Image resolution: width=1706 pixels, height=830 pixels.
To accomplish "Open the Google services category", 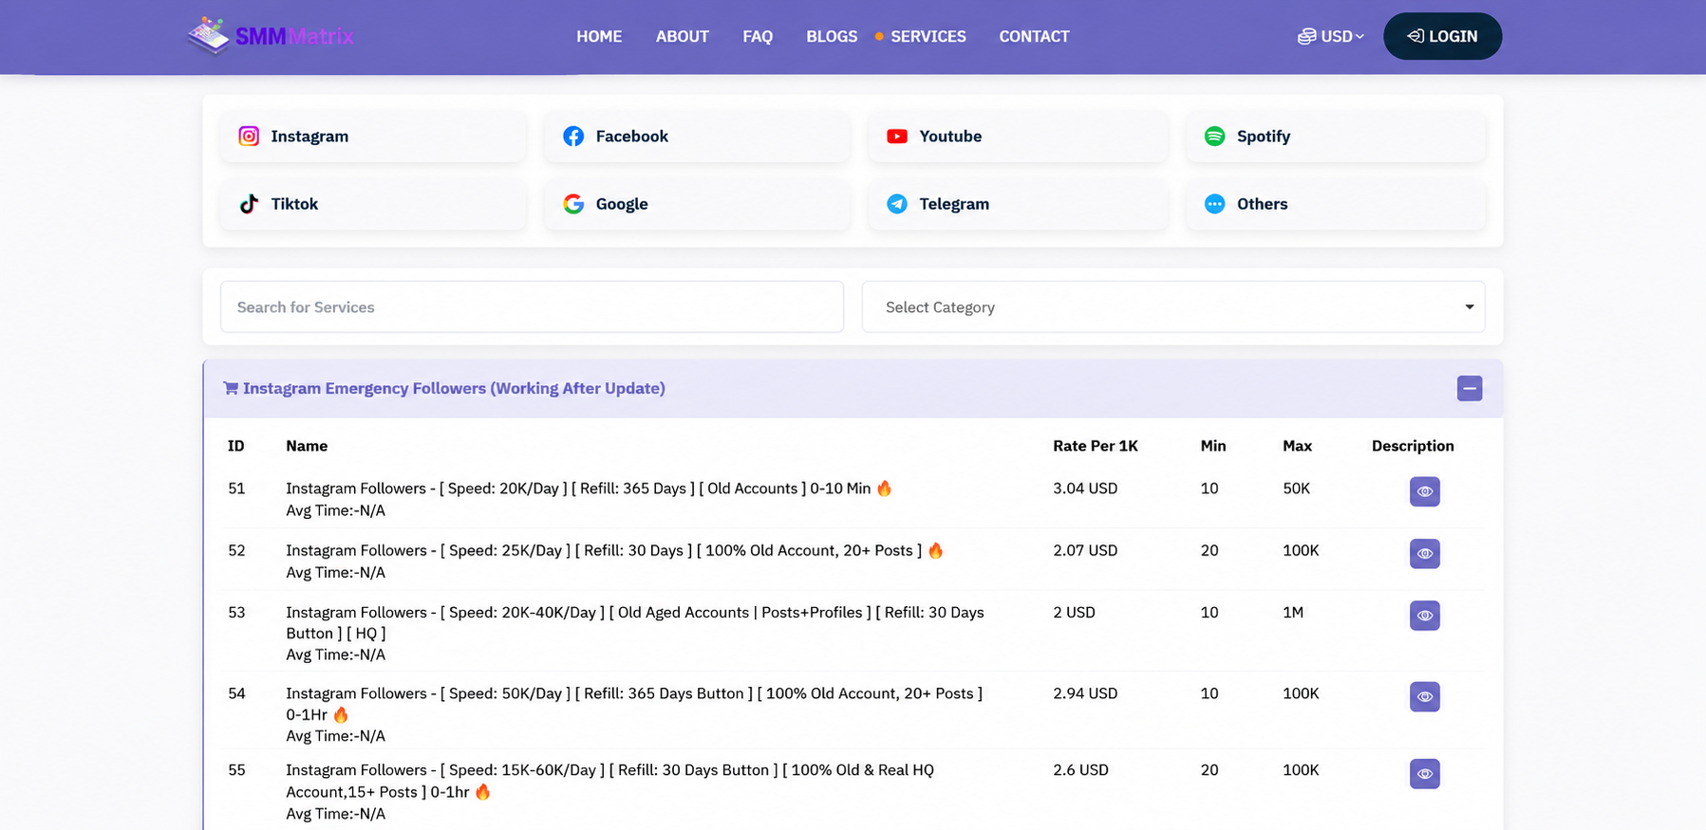I will click(697, 204).
